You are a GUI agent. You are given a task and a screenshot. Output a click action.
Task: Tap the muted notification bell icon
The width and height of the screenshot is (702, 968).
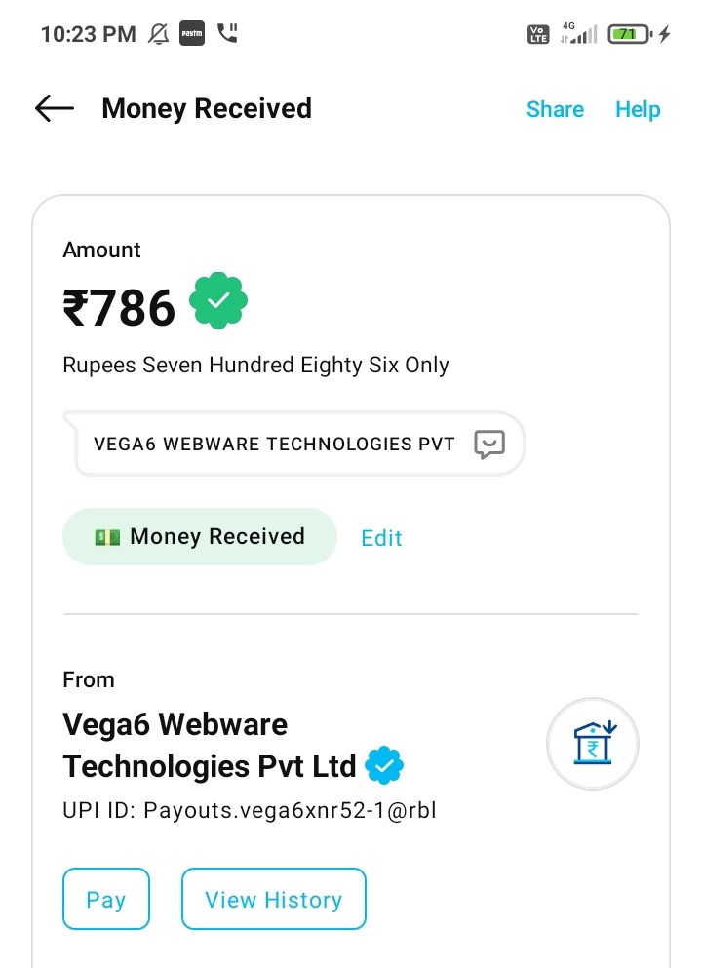tap(158, 34)
